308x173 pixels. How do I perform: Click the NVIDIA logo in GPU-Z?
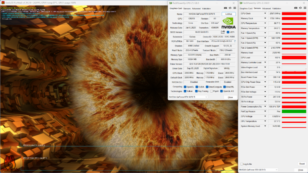pos(228,23)
